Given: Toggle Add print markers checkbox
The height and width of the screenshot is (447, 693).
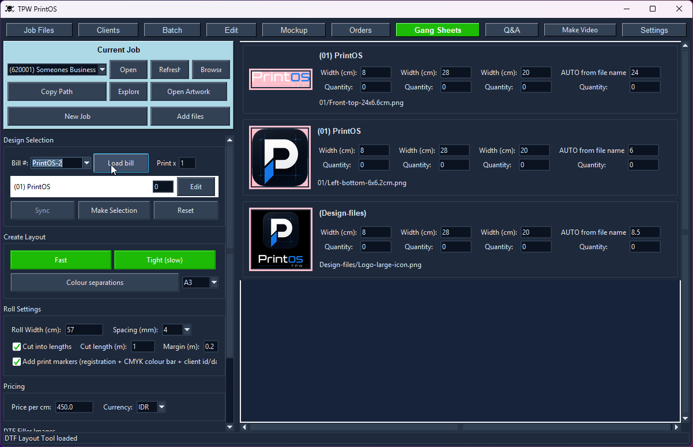Looking at the screenshot, I should [x=17, y=362].
